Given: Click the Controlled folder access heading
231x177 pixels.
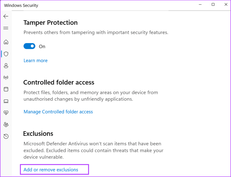Looking at the screenshot, I should coord(59,82).
